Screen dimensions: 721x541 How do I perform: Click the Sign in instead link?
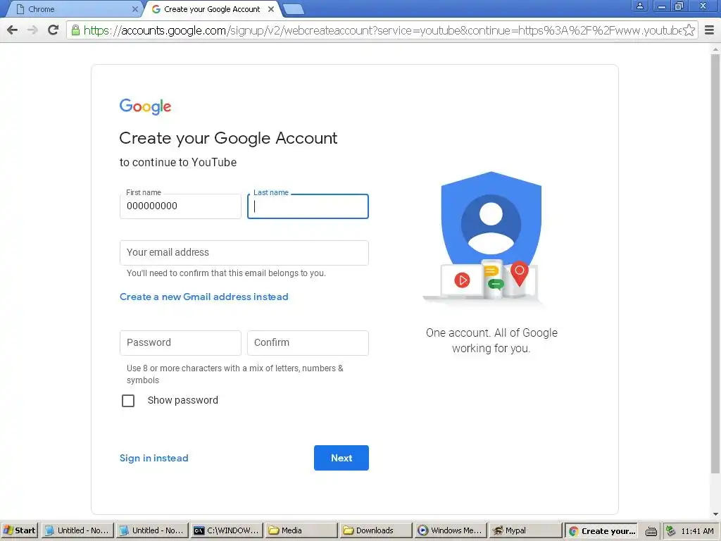(154, 458)
